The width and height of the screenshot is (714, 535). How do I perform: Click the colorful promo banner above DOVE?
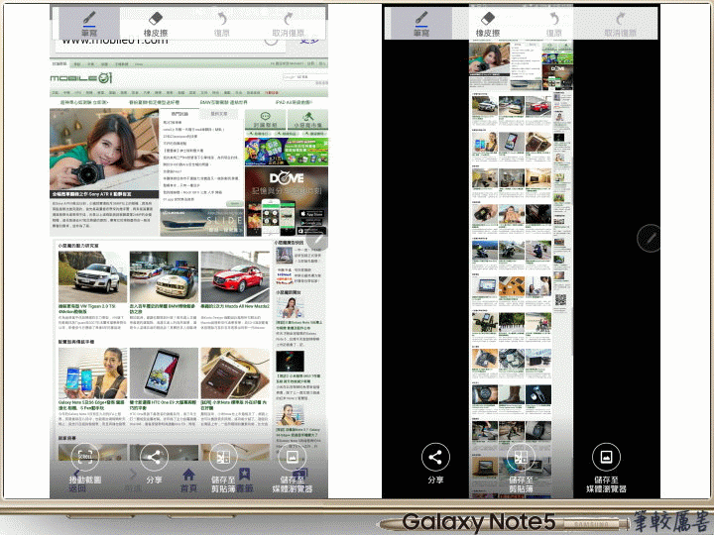[x=287, y=152]
